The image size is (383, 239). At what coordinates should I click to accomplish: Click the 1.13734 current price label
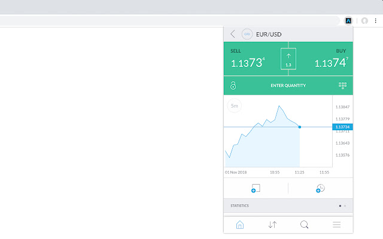(342, 127)
